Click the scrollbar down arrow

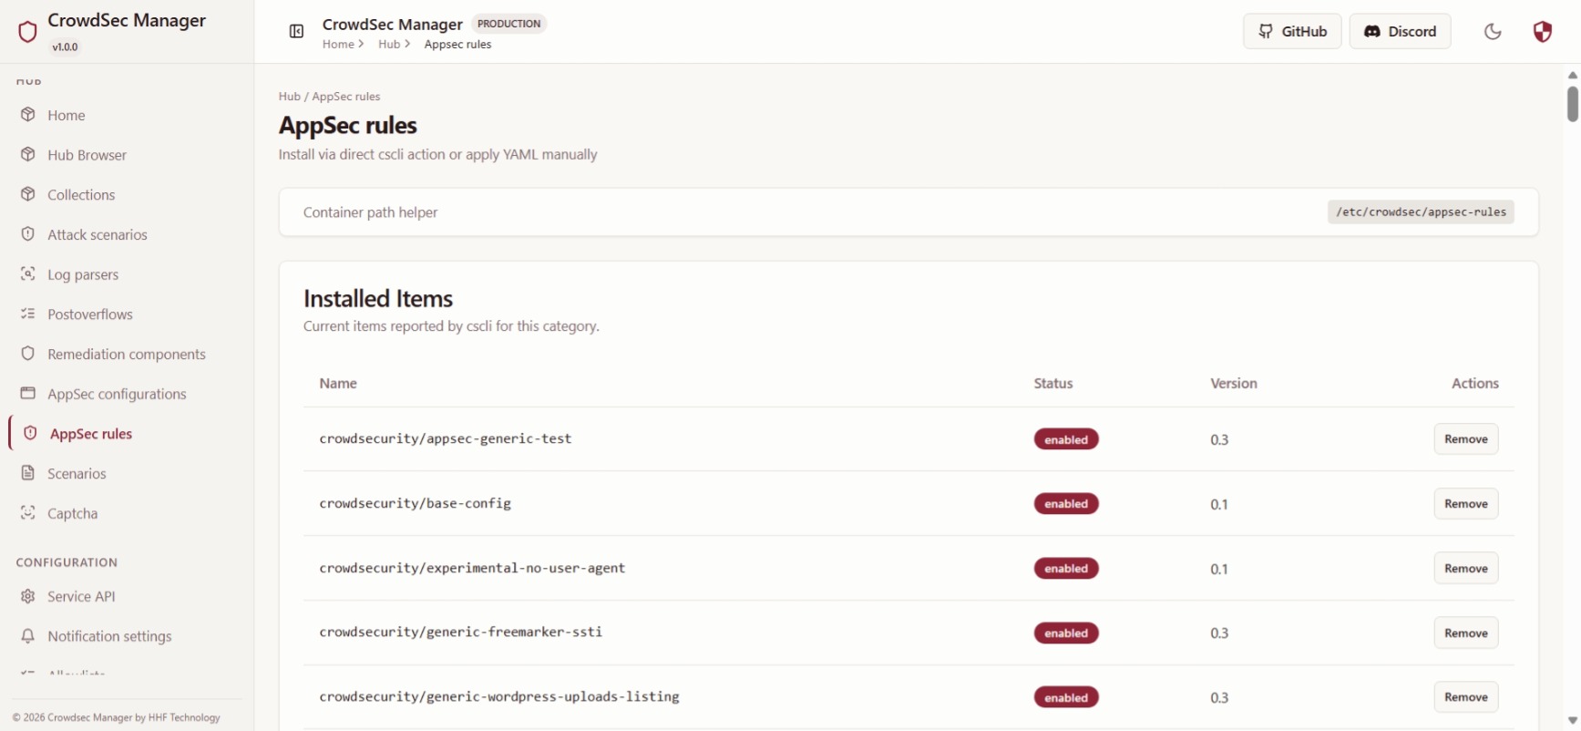coord(1572,721)
